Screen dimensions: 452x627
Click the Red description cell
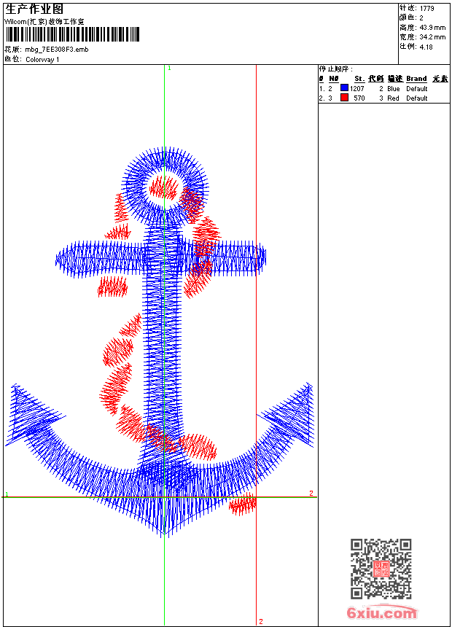coord(393,98)
